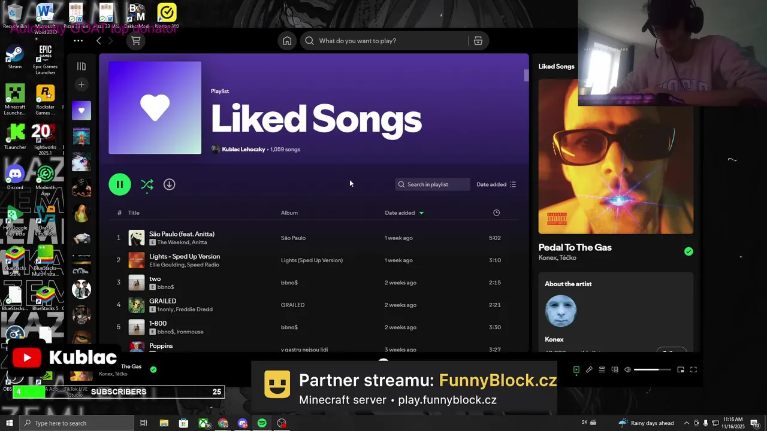The width and height of the screenshot is (767, 431).
Task: Click the main view scrollbar thumb
Action: point(526,75)
